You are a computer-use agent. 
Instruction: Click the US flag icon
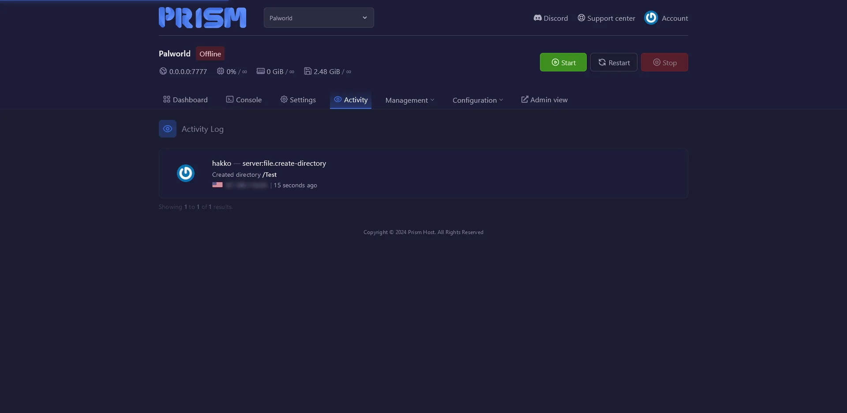217,185
